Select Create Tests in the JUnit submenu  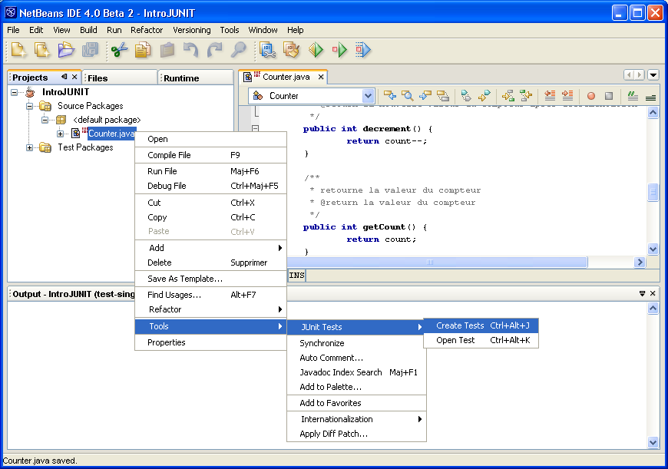tap(481, 326)
